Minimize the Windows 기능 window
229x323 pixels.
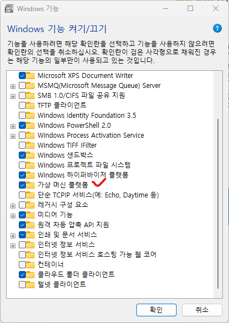click(166, 8)
